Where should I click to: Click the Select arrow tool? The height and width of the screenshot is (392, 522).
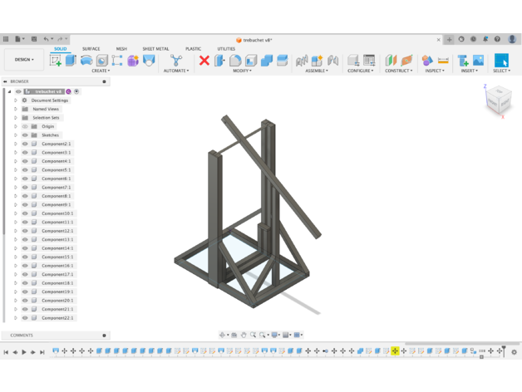[500, 60]
